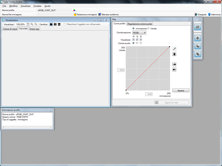Click the zoom in magnifier icon
Viewport: 222px width, 166px height.
coord(32,24)
